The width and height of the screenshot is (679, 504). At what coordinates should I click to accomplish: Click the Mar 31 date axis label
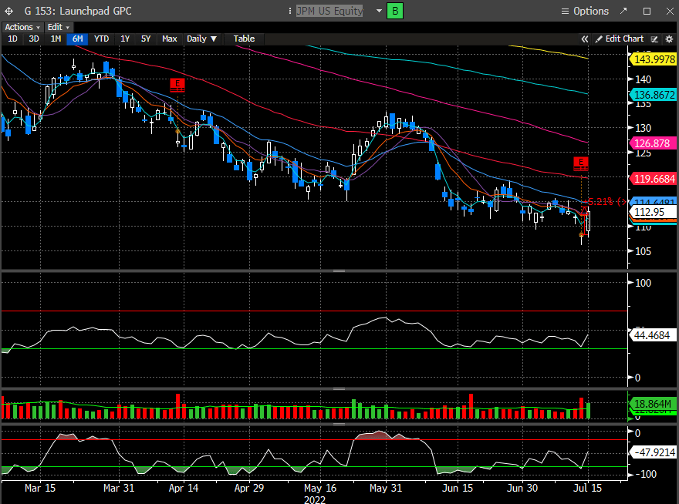tap(119, 488)
